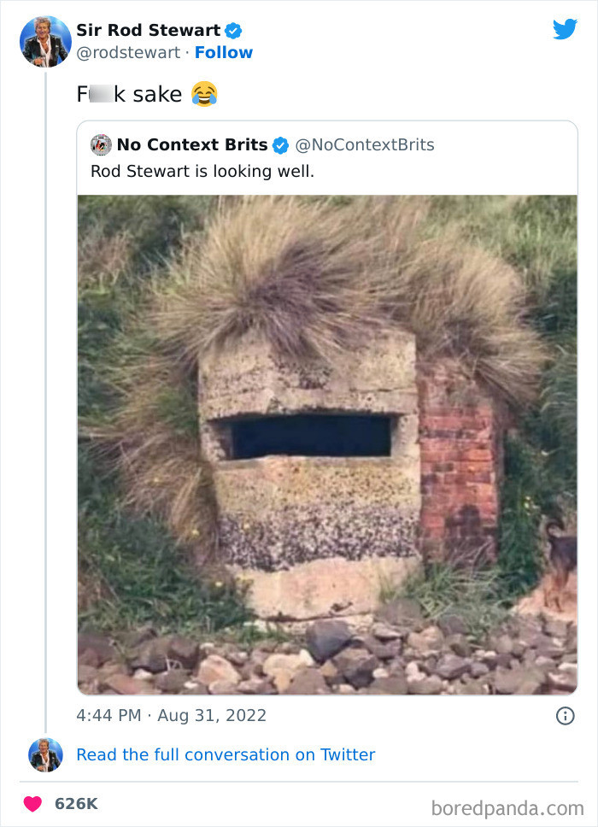Open the No Context Brits display name

point(192,144)
